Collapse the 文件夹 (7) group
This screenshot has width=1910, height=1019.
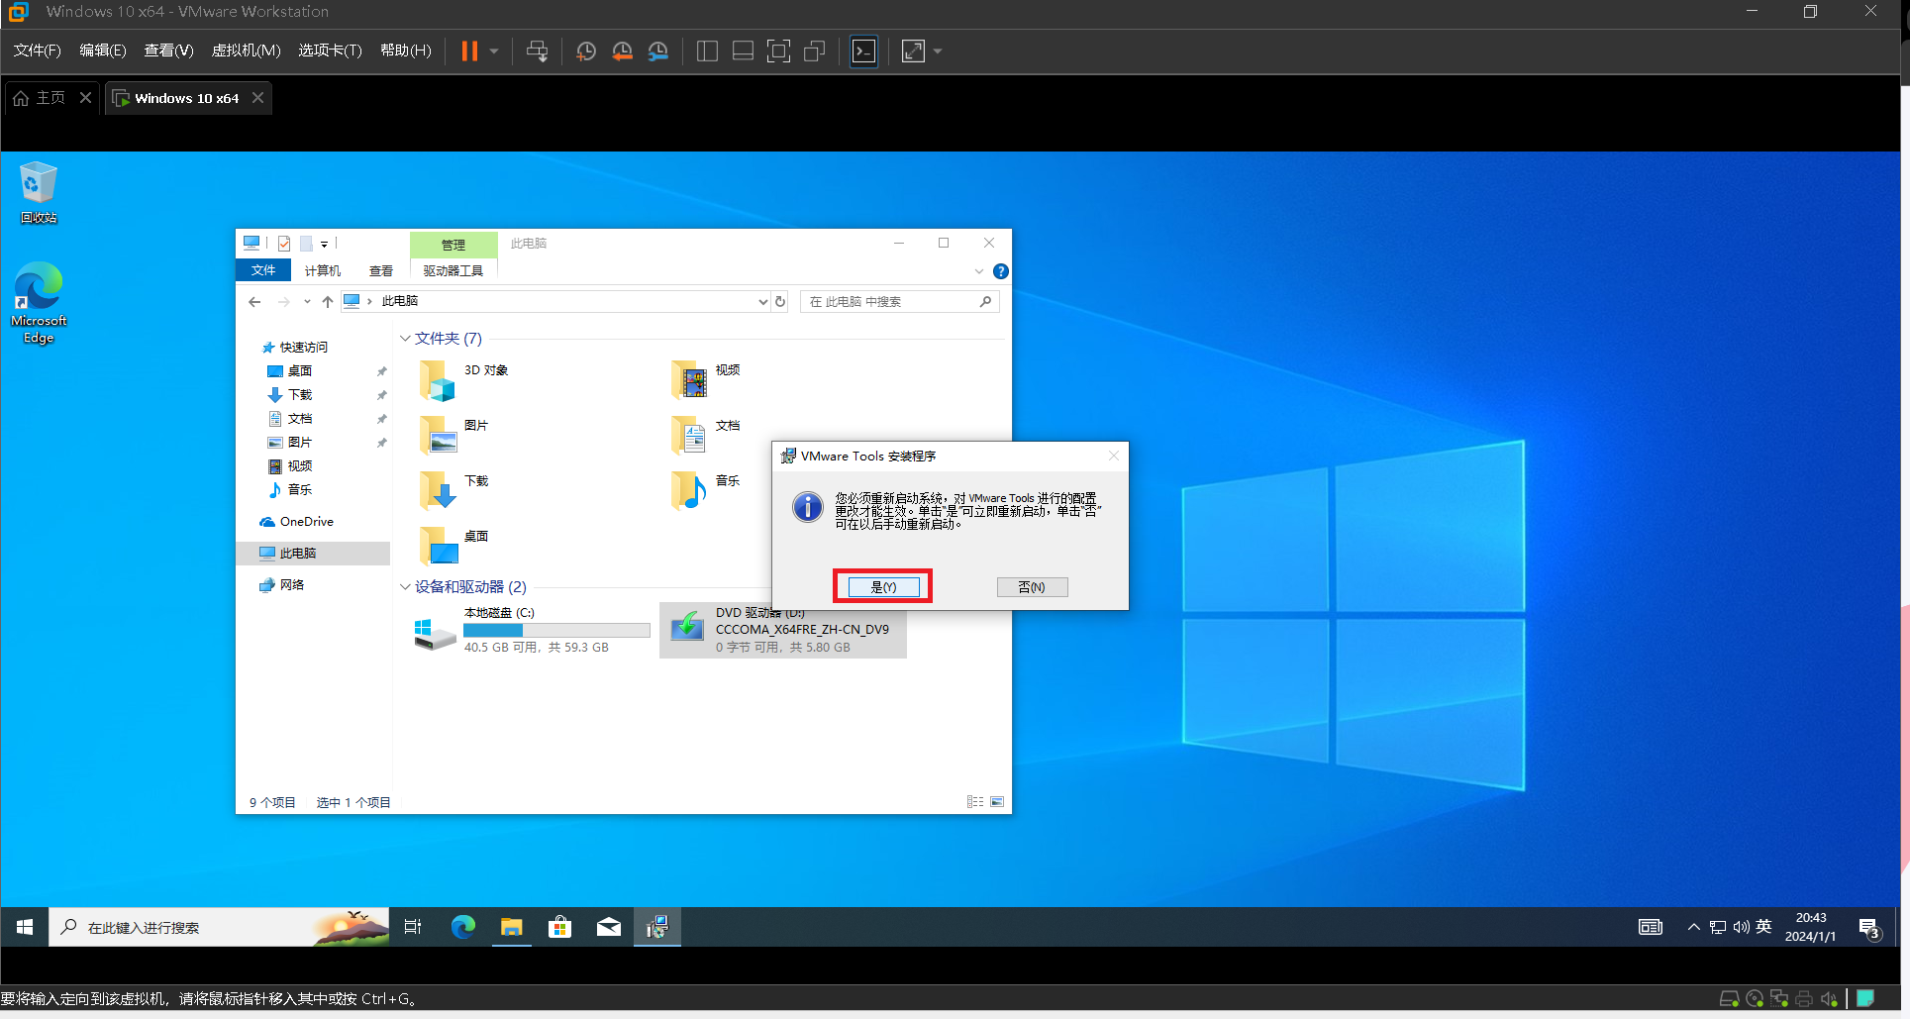coord(405,339)
